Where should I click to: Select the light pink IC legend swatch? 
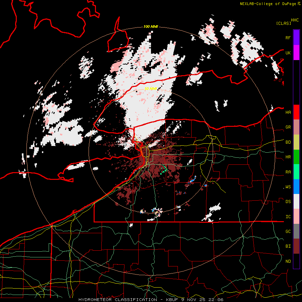pos(296,216)
